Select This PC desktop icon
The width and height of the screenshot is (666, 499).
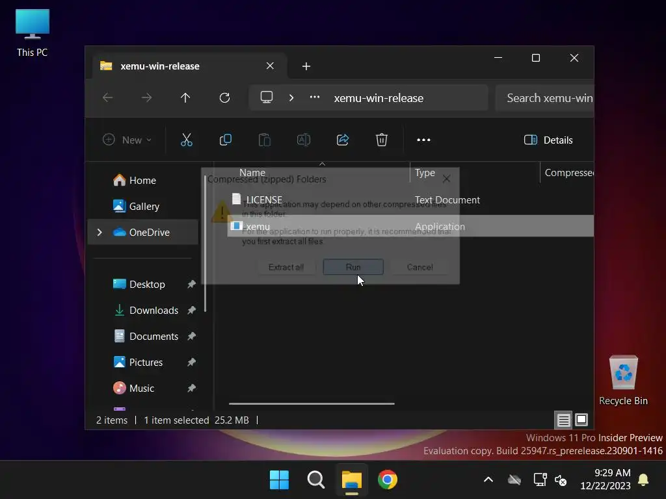coord(33,33)
